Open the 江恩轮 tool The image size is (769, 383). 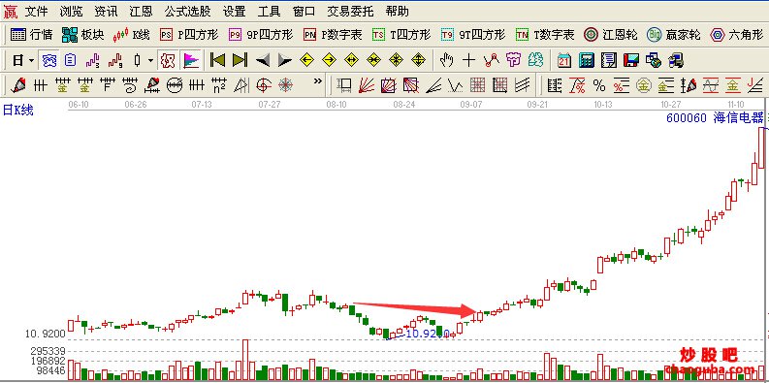click(x=611, y=34)
